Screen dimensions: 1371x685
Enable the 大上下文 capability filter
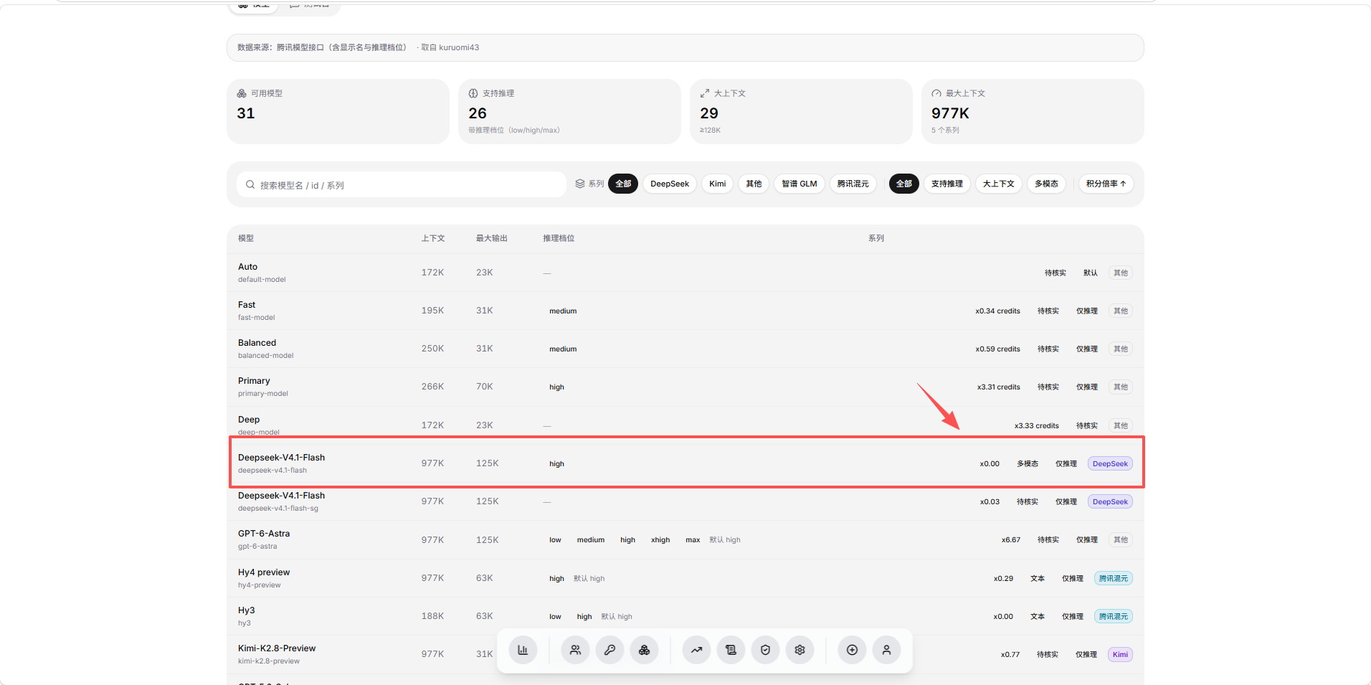[x=999, y=184]
